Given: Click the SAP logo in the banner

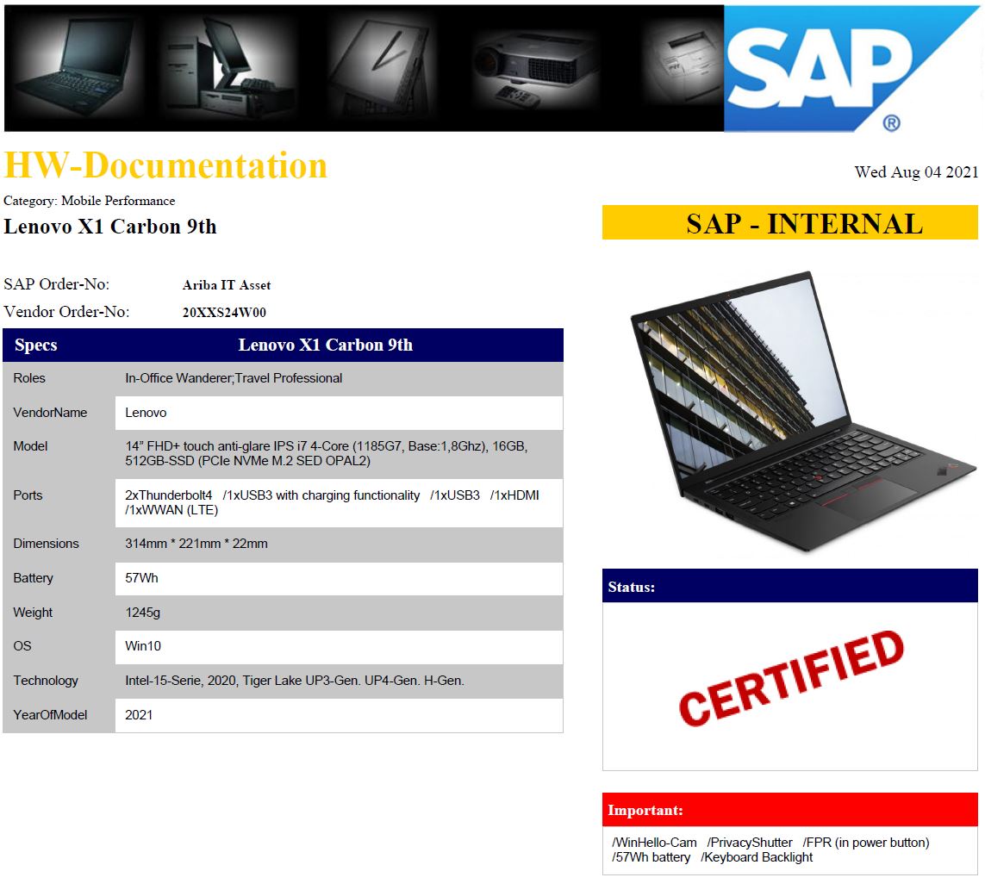Looking at the screenshot, I should 851,68.
